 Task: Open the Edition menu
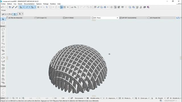coord(9,4)
